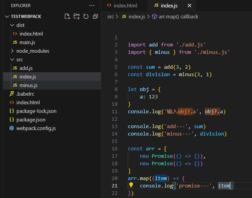The image size is (252, 198).
Task: Click the webpack icon beside webpack.config.js
Action: point(12,128)
